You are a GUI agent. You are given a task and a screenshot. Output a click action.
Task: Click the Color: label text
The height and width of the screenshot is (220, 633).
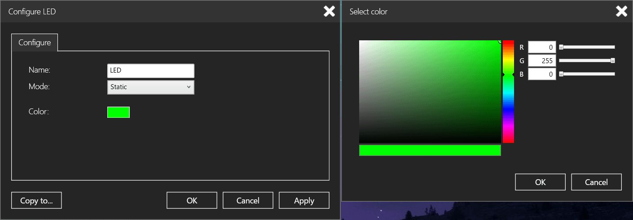click(38, 112)
